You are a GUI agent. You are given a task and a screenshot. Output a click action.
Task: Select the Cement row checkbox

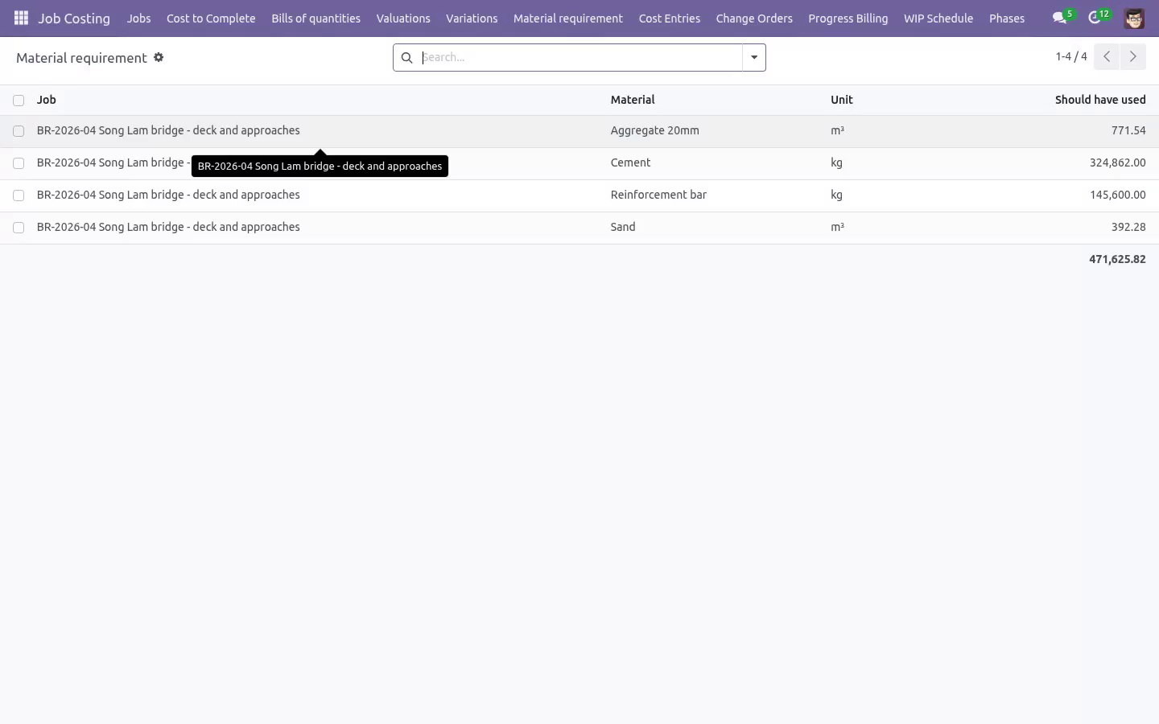click(19, 163)
